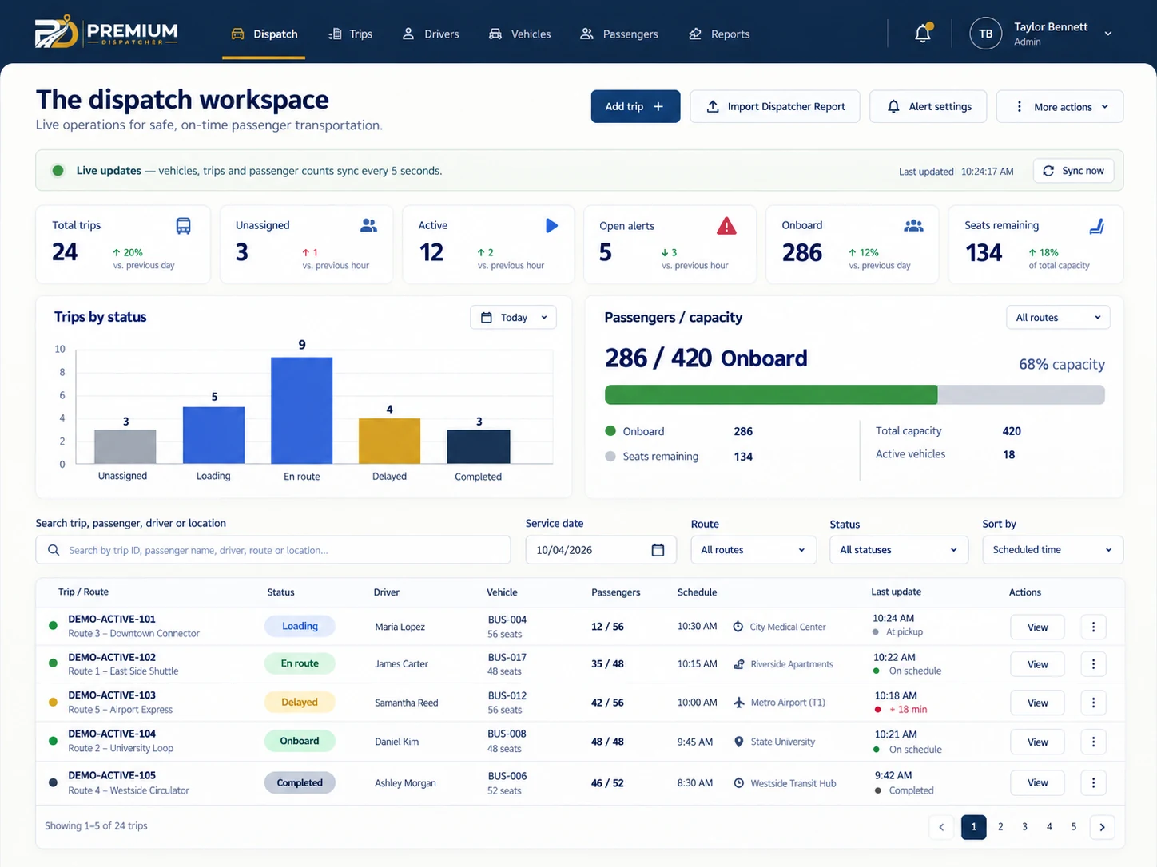
Task: Open the Today date range dropdown
Action: pyautogui.click(x=513, y=317)
